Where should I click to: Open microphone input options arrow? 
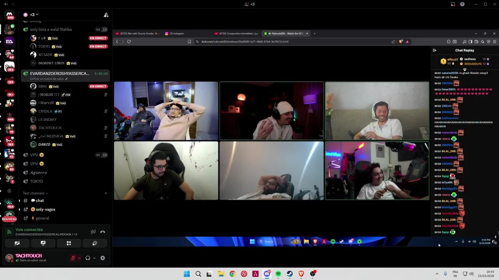click(80, 258)
